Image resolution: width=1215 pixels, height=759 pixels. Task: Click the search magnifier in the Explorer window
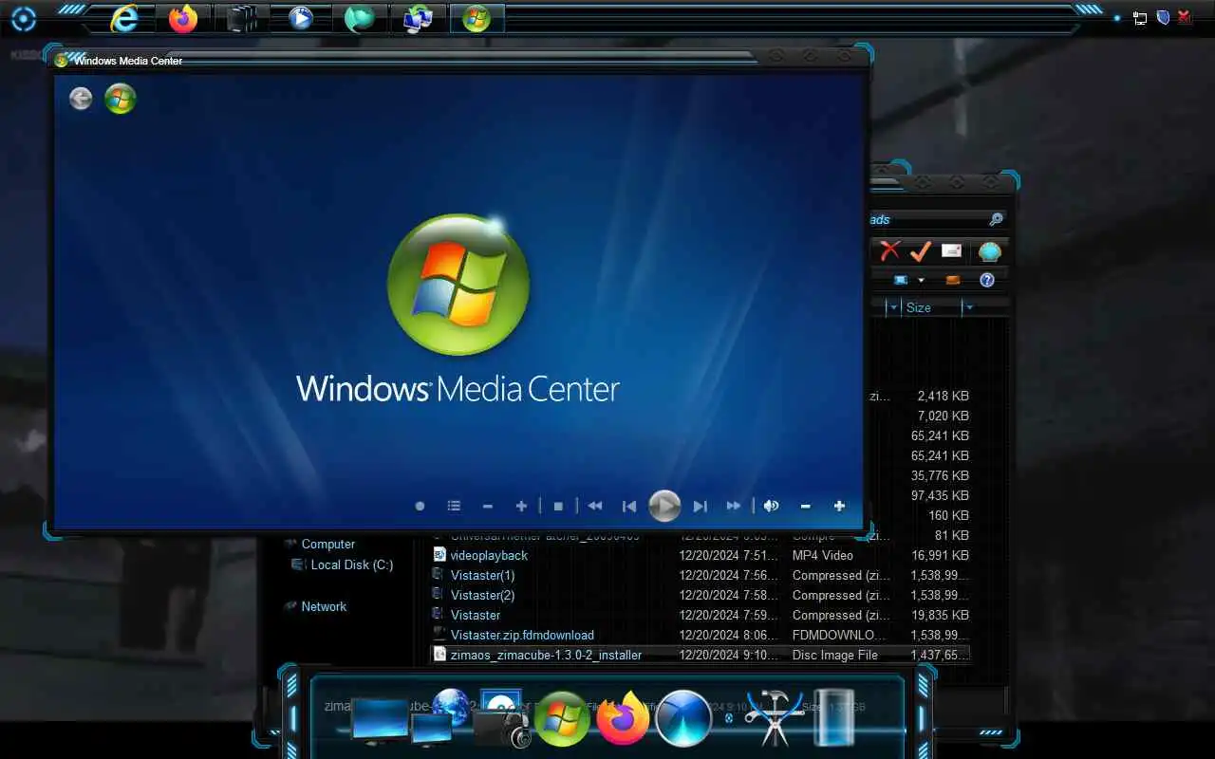click(x=996, y=219)
